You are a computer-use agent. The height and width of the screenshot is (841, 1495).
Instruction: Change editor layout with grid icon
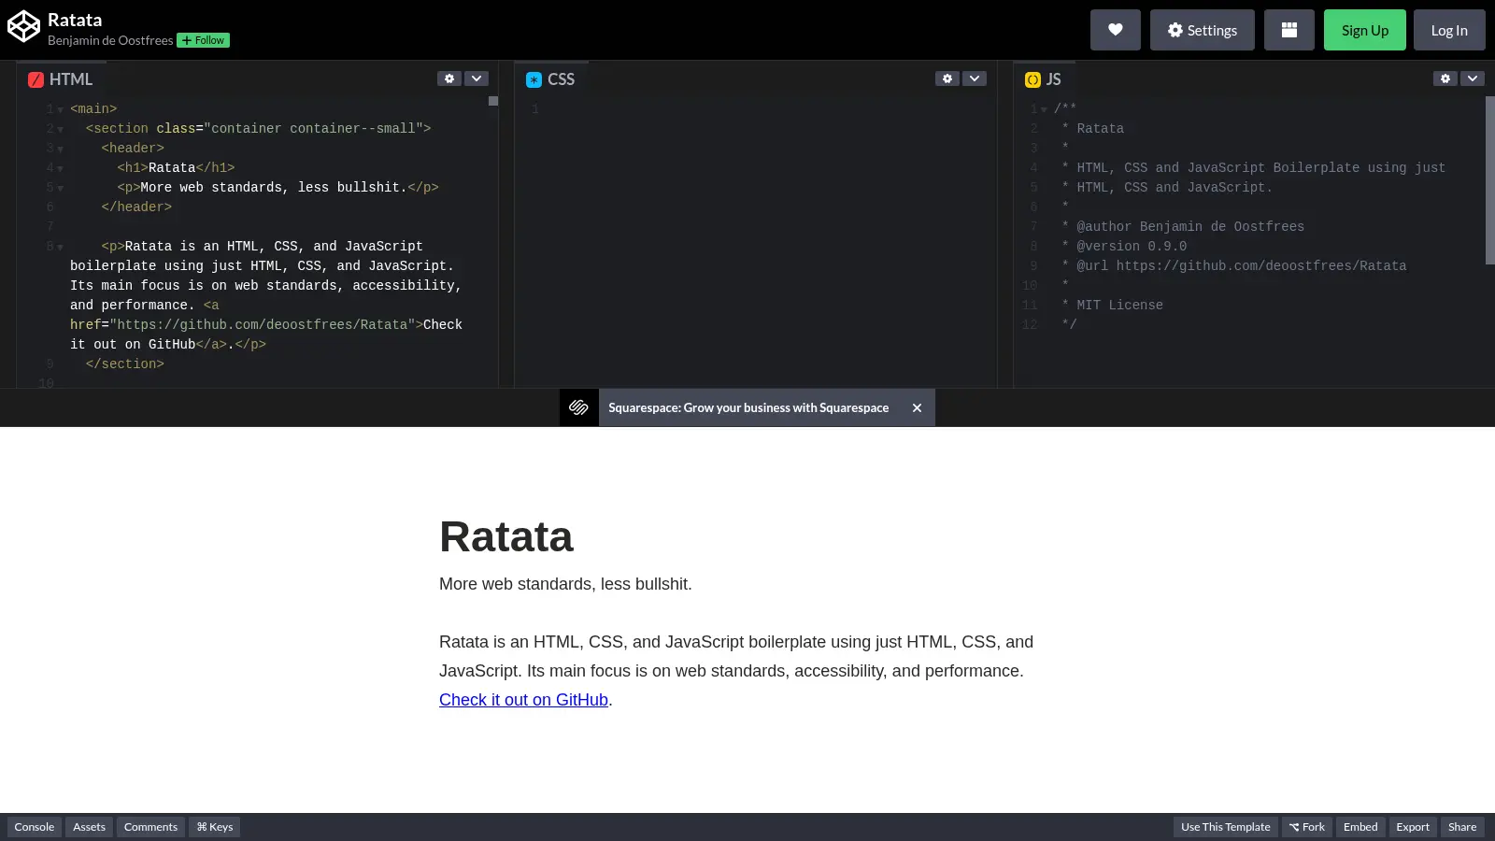tap(1289, 30)
